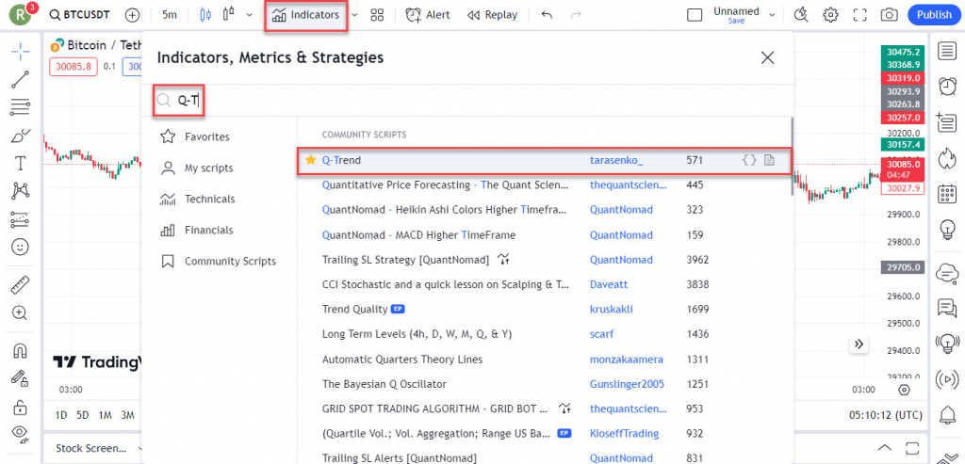Screen dimensions: 965x464
Task: Toggle hide all drawings eye icon
Action: 21,434
